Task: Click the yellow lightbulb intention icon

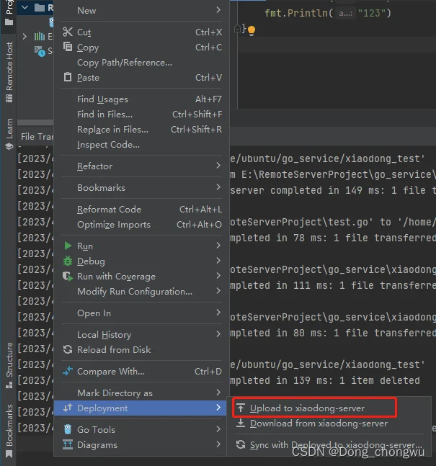Action: 252,30
